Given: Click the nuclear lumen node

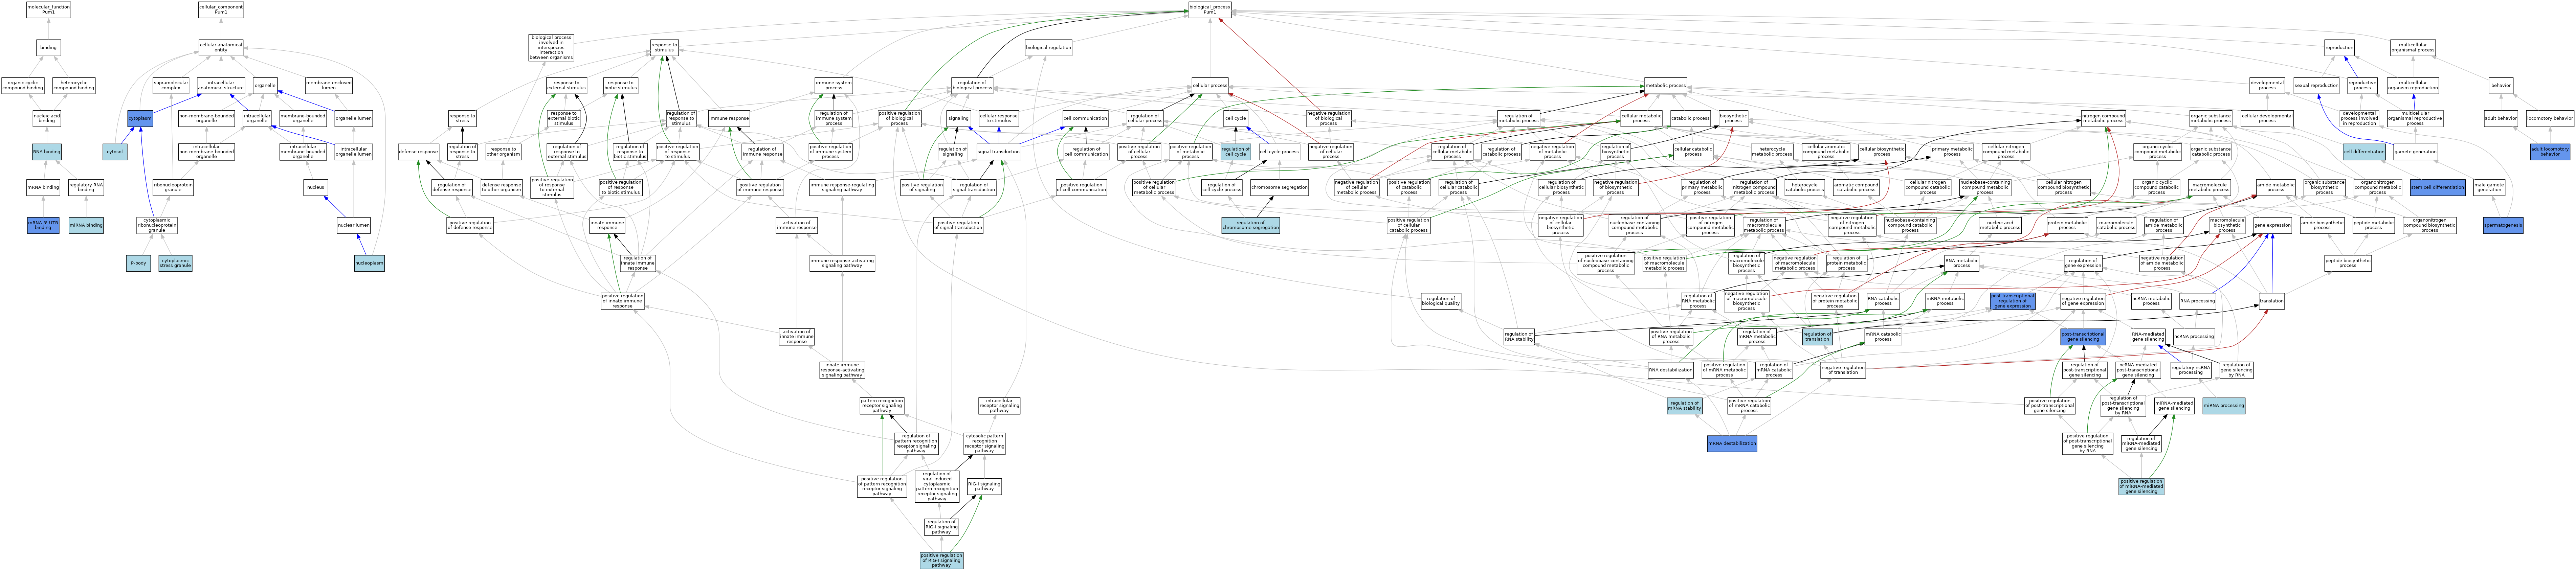Looking at the screenshot, I should tap(354, 226).
